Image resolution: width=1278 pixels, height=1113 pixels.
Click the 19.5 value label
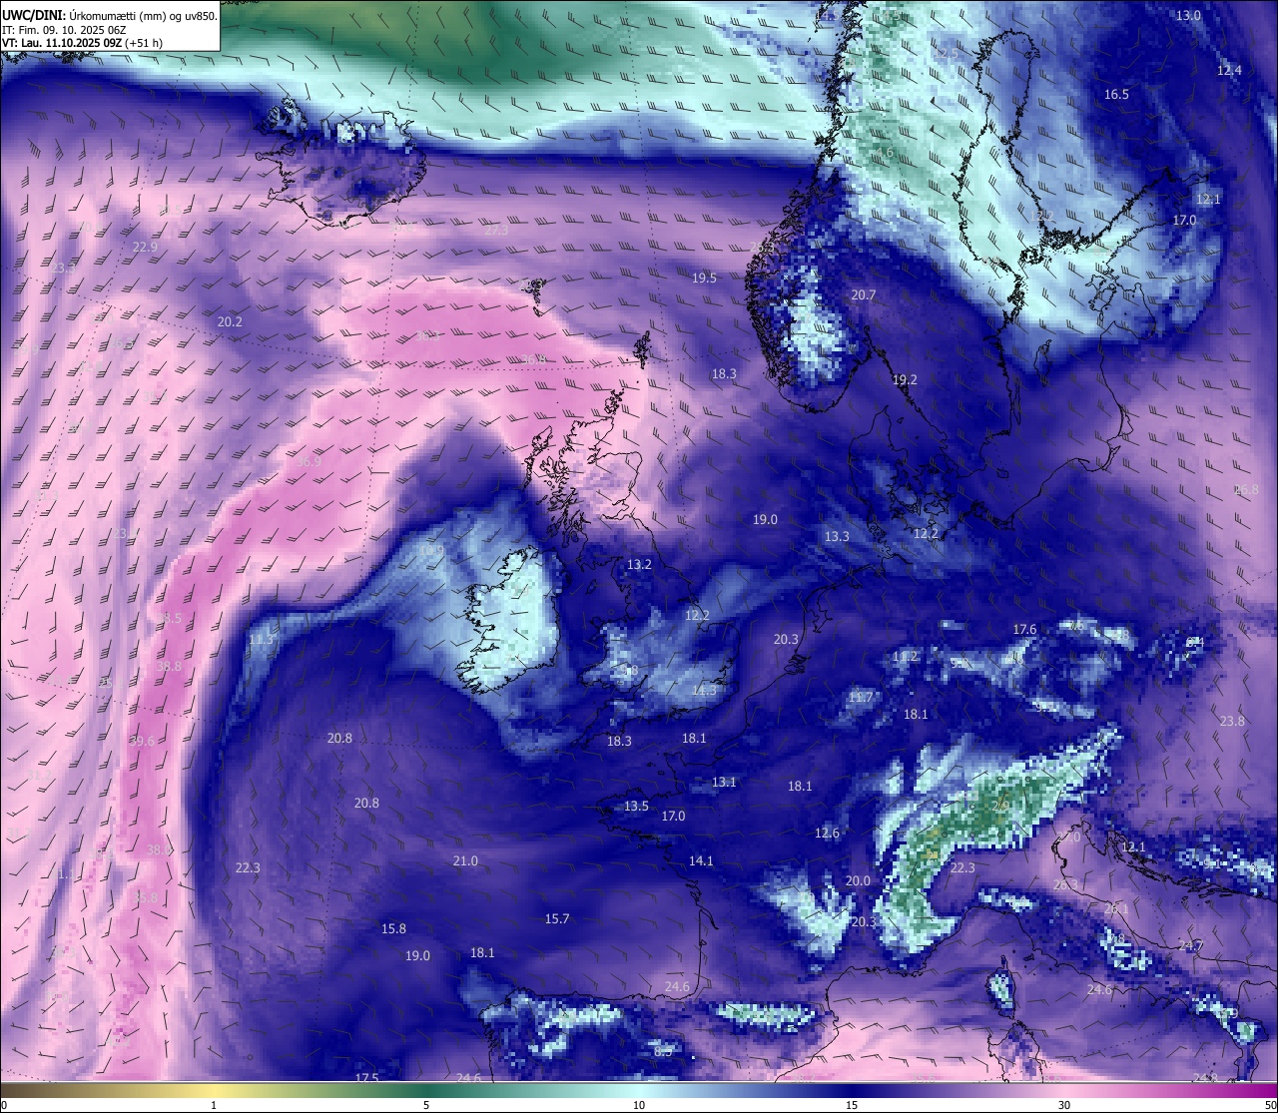[x=704, y=278]
